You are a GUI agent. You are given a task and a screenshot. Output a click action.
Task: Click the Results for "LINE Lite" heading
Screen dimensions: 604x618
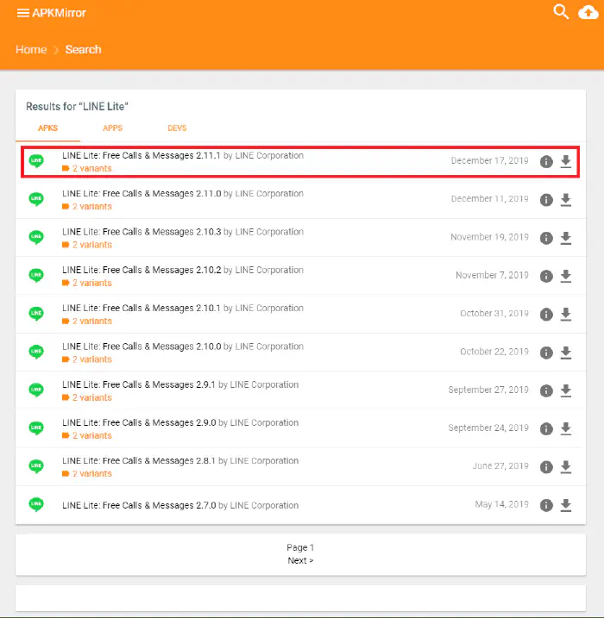[x=77, y=106]
